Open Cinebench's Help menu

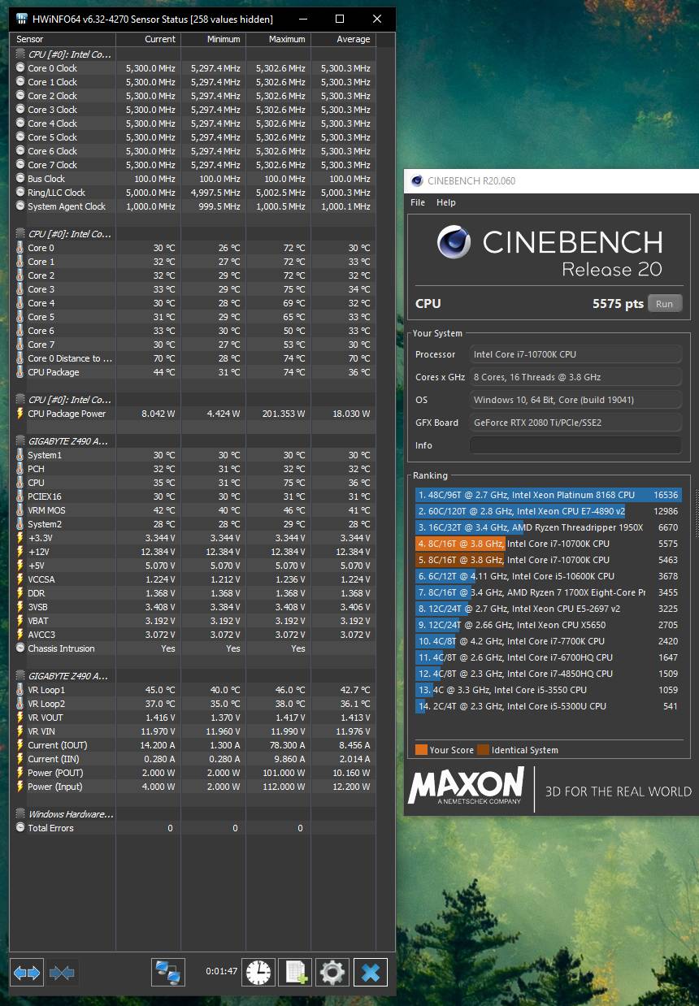pos(445,202)
